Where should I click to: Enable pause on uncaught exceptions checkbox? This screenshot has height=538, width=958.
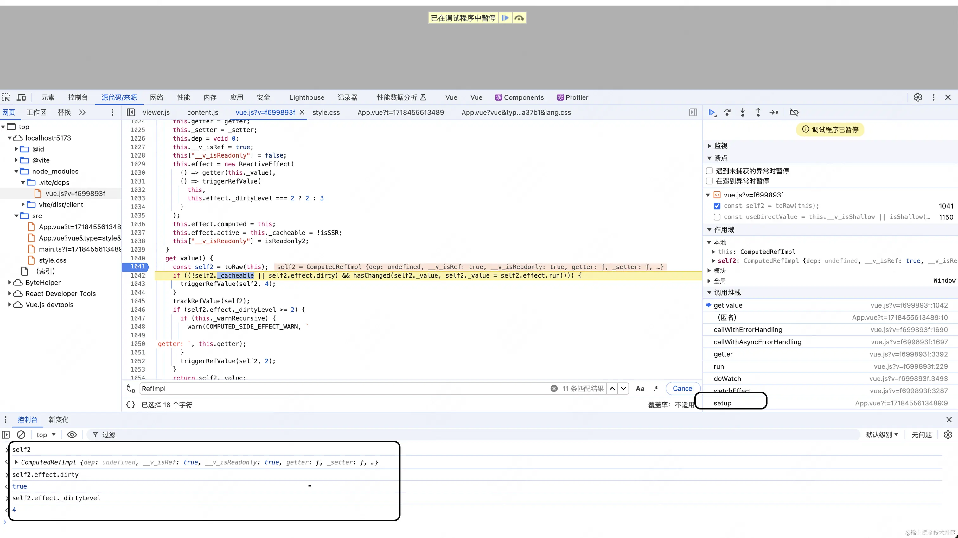[x=709, y=171]
